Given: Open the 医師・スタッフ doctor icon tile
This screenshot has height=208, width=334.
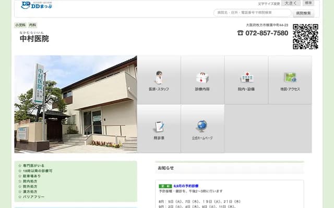Looking at the screenshot, I should click(x=159, y=80).
